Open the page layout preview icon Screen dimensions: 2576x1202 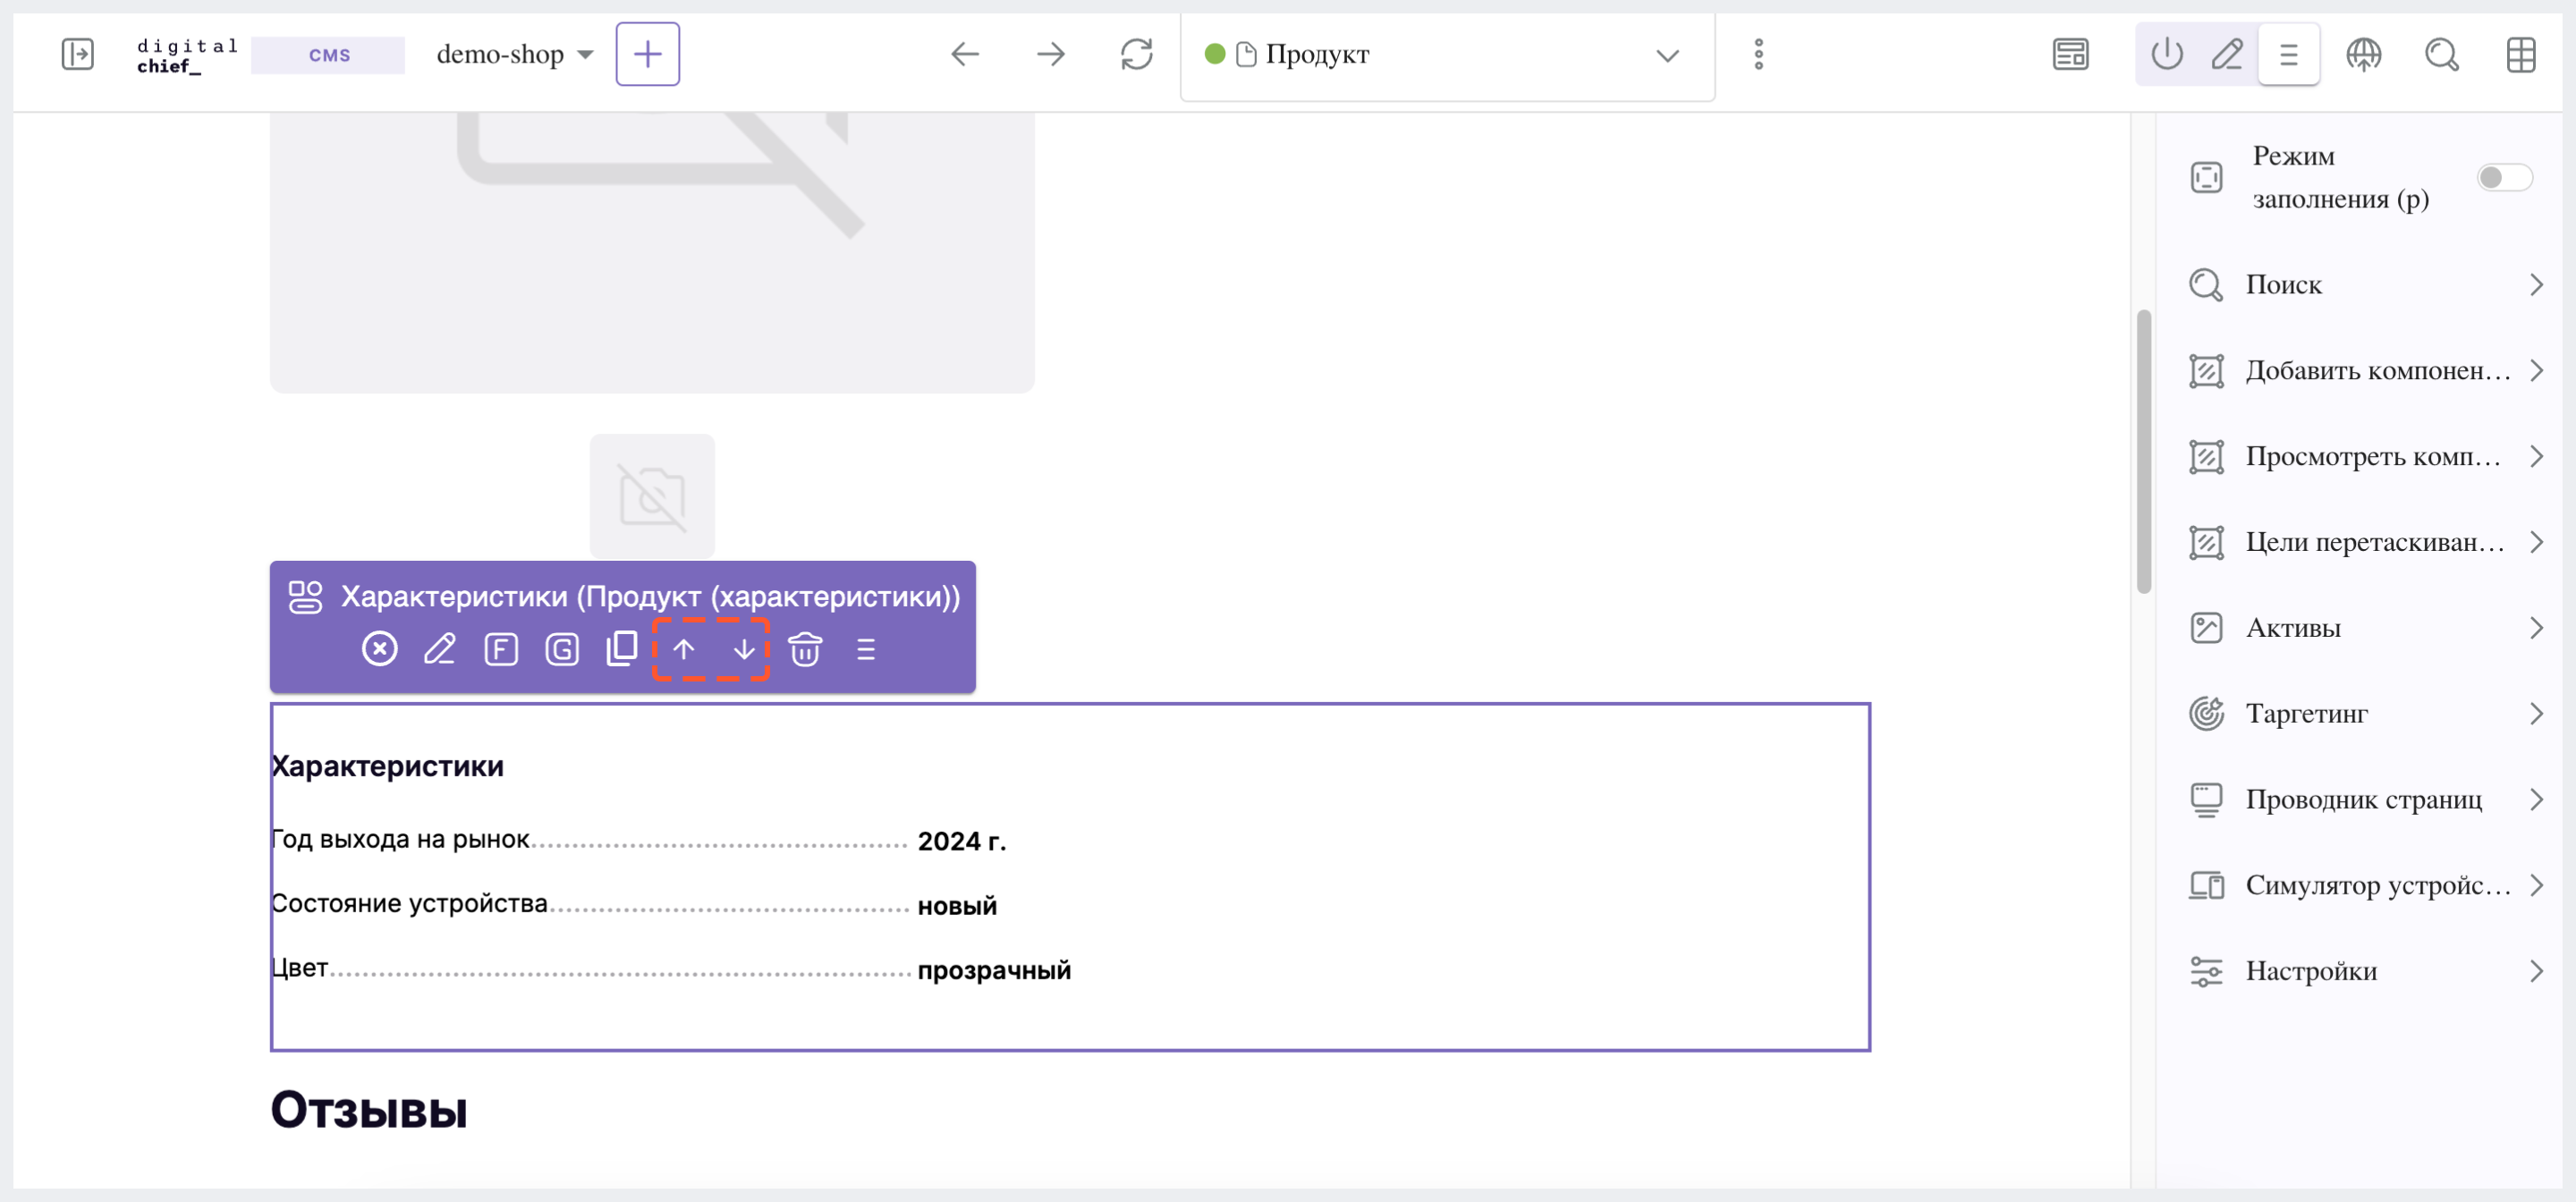[2070, 54]
